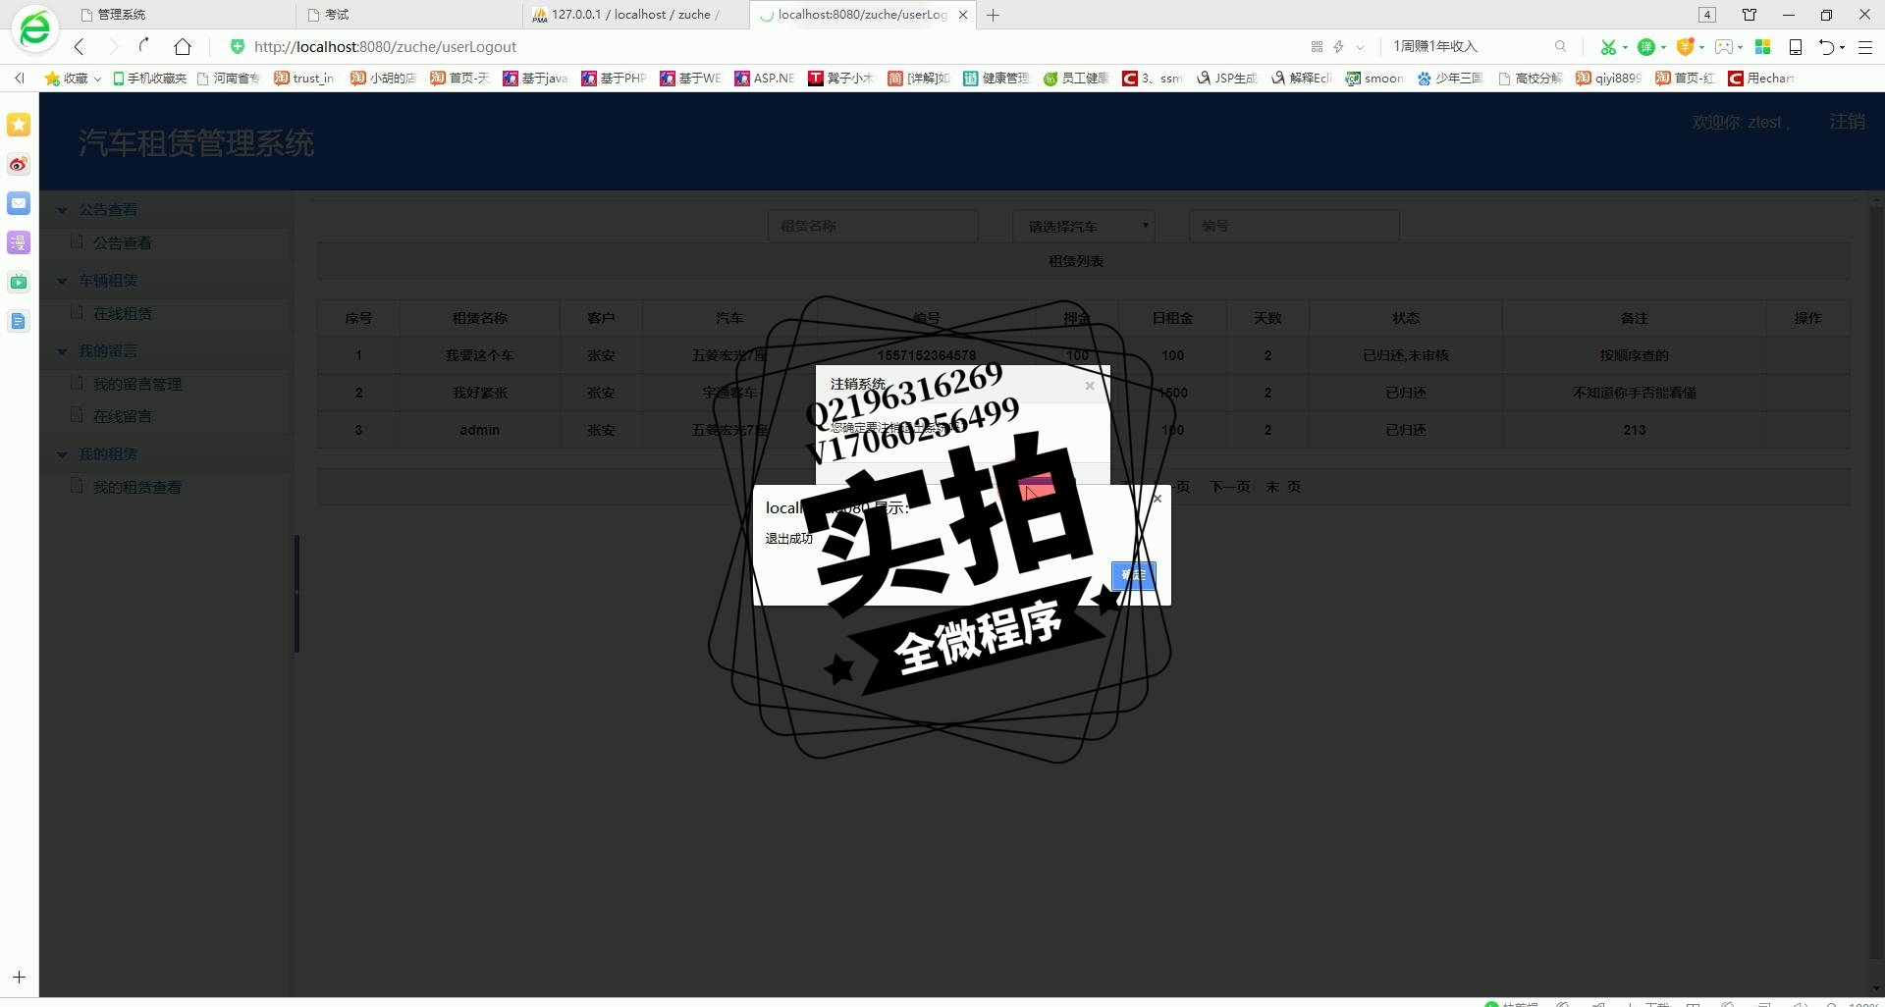1885x1007 pixels.
Task: Click the 编号 search field
Action: 1294,226
